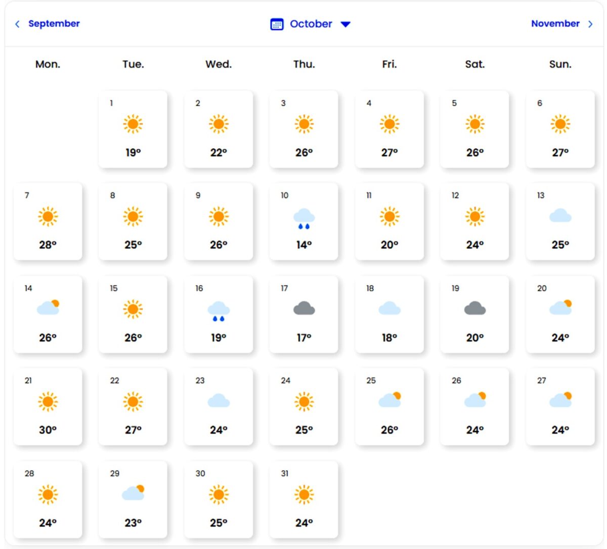Go to November

555,23
